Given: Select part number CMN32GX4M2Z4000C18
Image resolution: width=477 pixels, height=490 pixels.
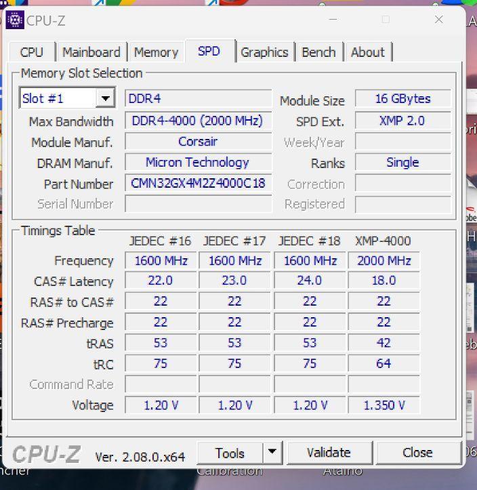Looking at the screenshot, I should pos(199,183).
